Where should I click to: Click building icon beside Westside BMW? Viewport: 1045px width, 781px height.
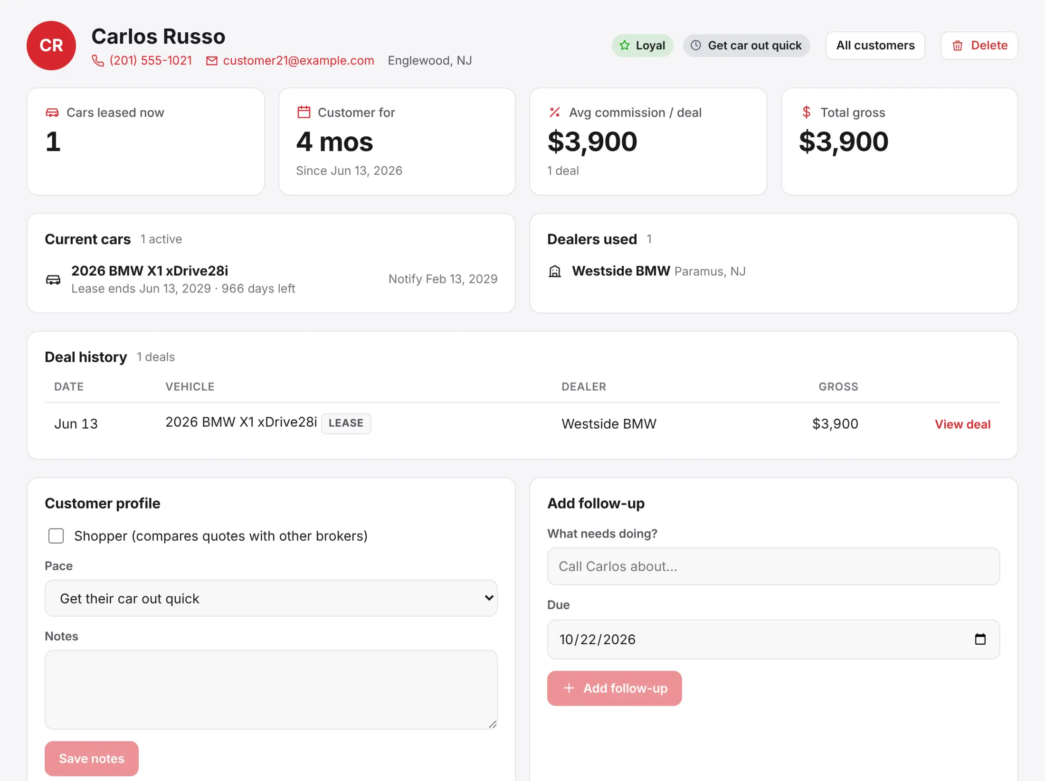tap(555, 271)
